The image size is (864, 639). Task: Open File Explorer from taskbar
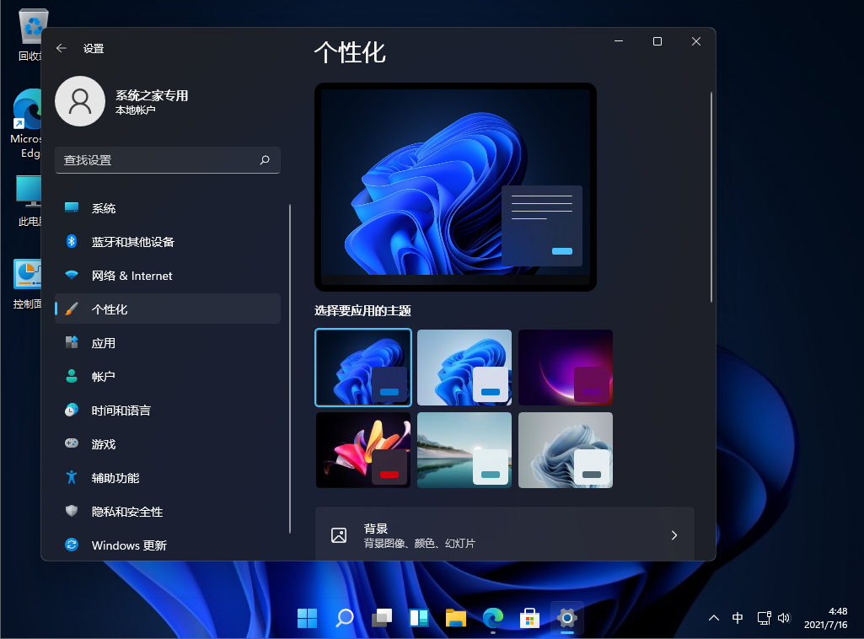coord(456,618)
